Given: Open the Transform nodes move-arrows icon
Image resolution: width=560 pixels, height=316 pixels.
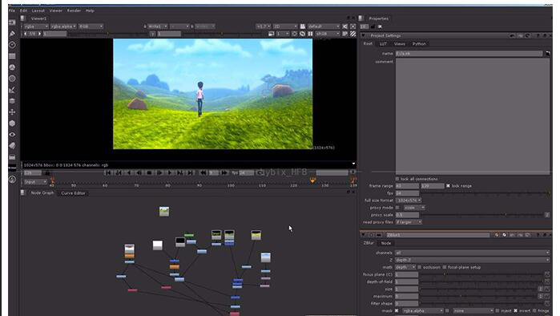Looking at the screenshot, I should [12, 112].
